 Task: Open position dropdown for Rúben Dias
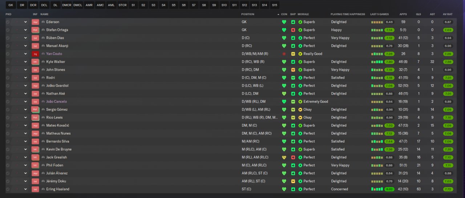(25, 38)
